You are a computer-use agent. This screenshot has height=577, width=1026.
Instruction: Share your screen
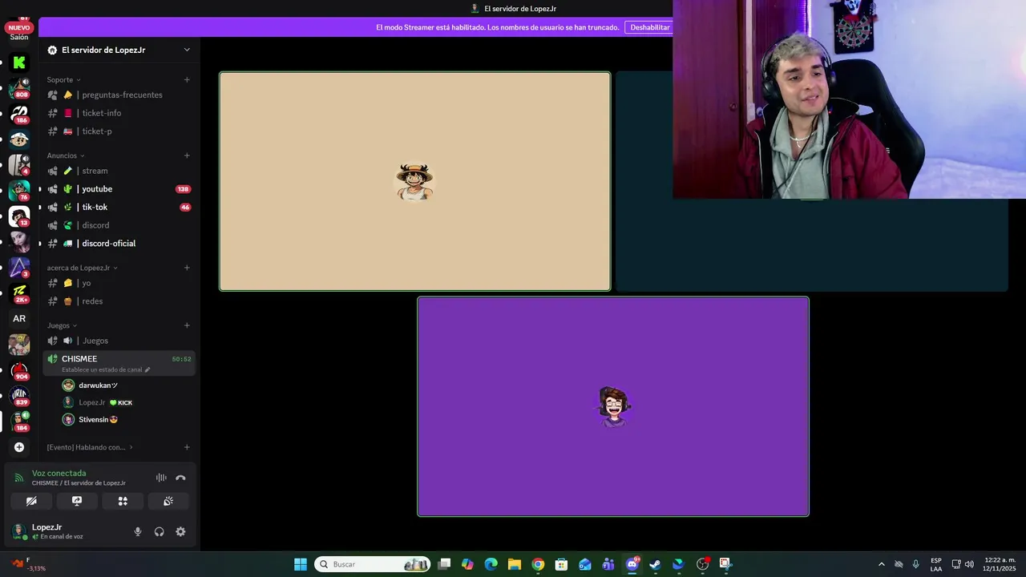[x=77, y=501]
